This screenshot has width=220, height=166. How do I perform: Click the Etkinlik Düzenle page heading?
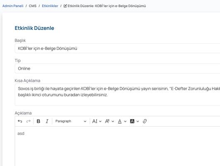coord(34,28)
